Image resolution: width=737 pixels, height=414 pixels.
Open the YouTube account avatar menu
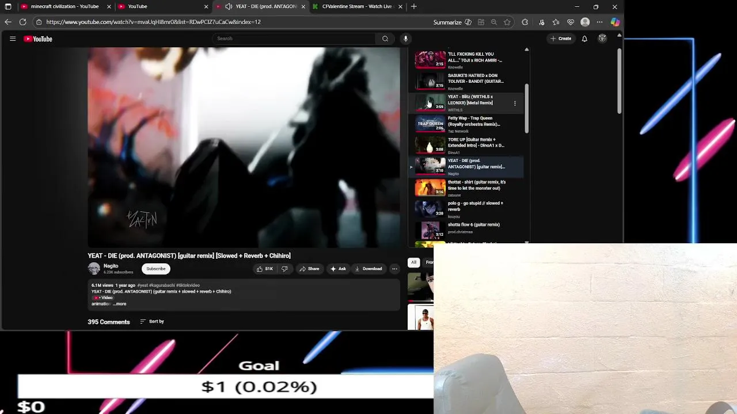click(x=602, y=39)
